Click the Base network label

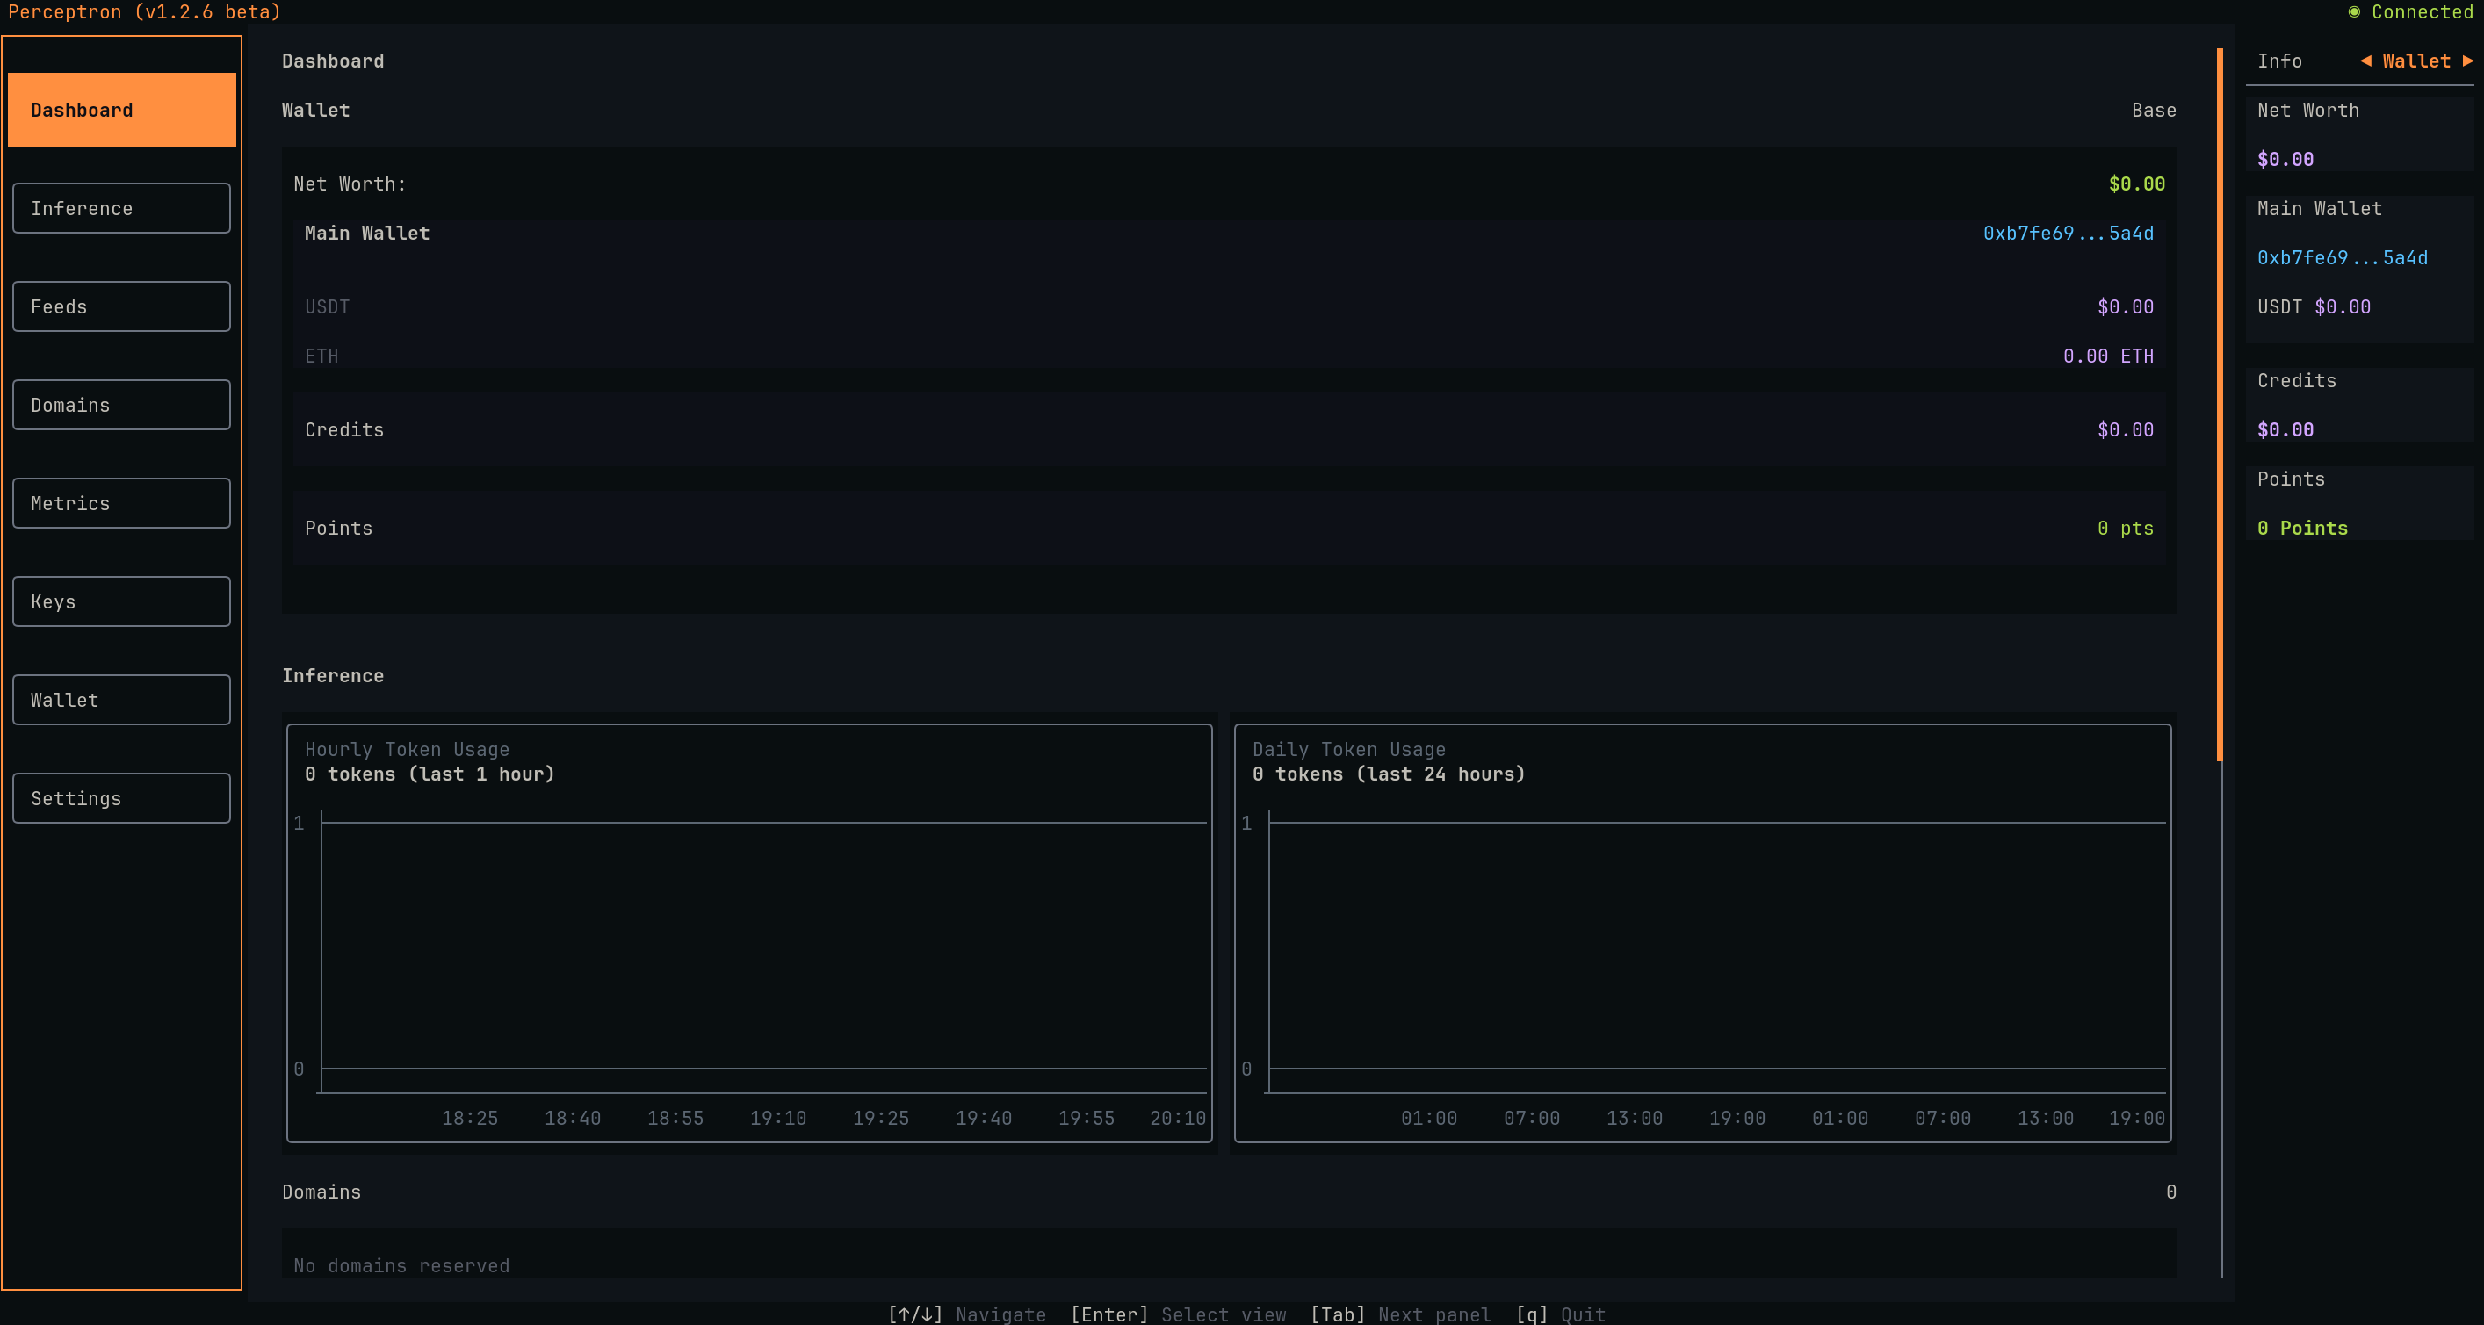[2153, 110]
